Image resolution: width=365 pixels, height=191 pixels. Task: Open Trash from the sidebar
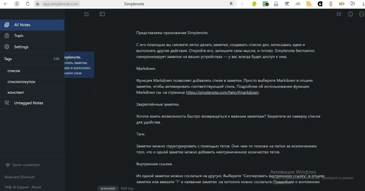[x=19, y=36]
